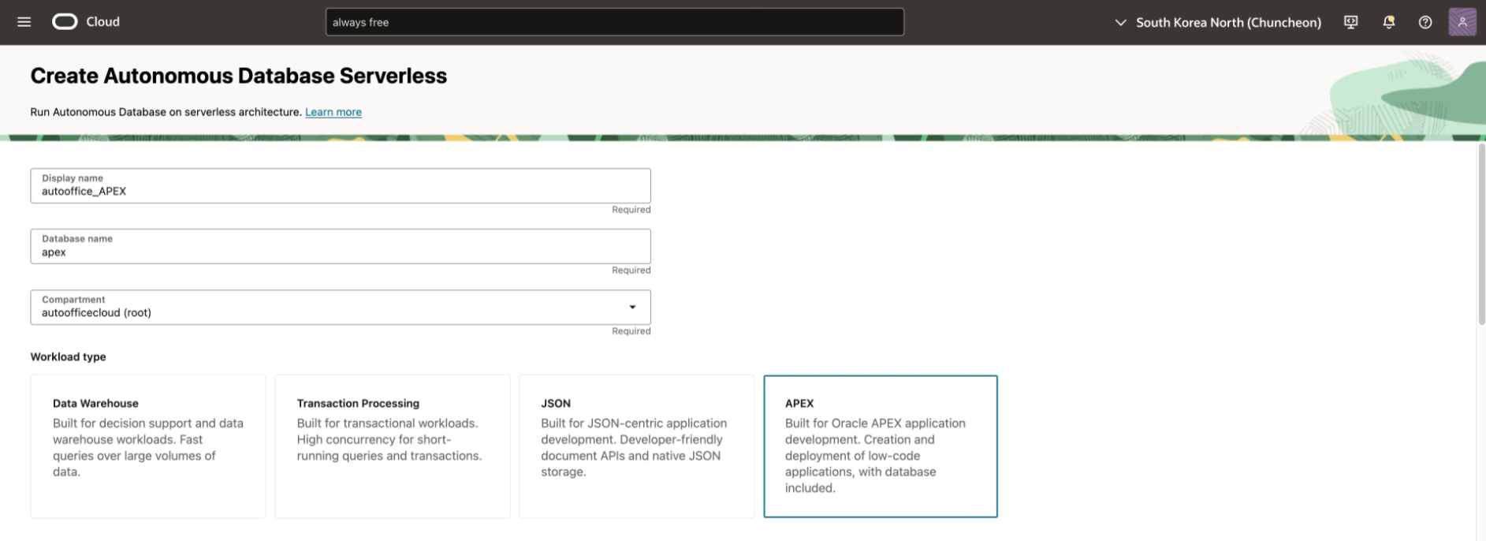Select the JSON workload type
This screenshot has width=1486, height=541.
[x=636, y=446]
